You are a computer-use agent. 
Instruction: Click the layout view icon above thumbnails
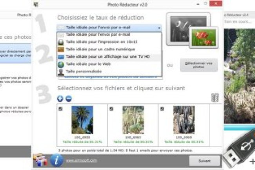tap(215, 98)
